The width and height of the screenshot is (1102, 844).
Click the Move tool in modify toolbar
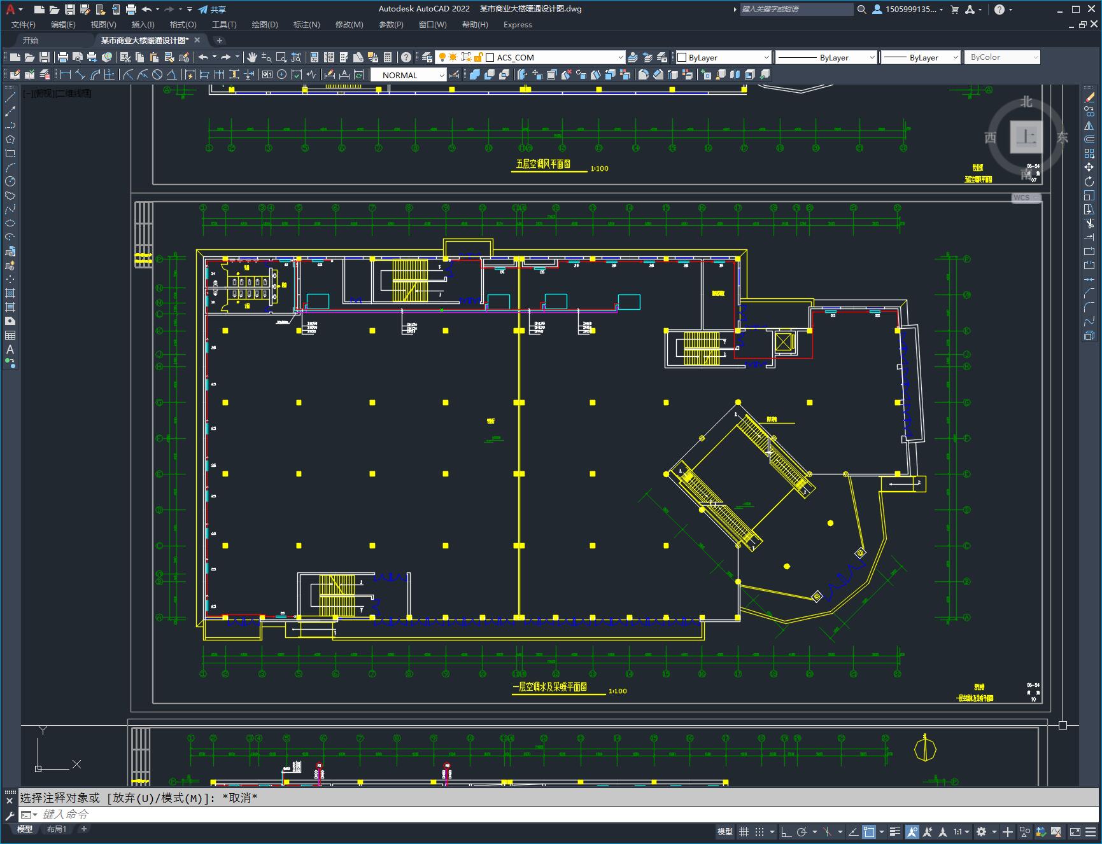[x=1089, y=167]
